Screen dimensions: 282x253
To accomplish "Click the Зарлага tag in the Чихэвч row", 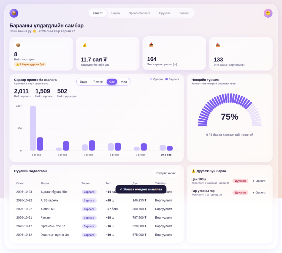I will [89, 218].
